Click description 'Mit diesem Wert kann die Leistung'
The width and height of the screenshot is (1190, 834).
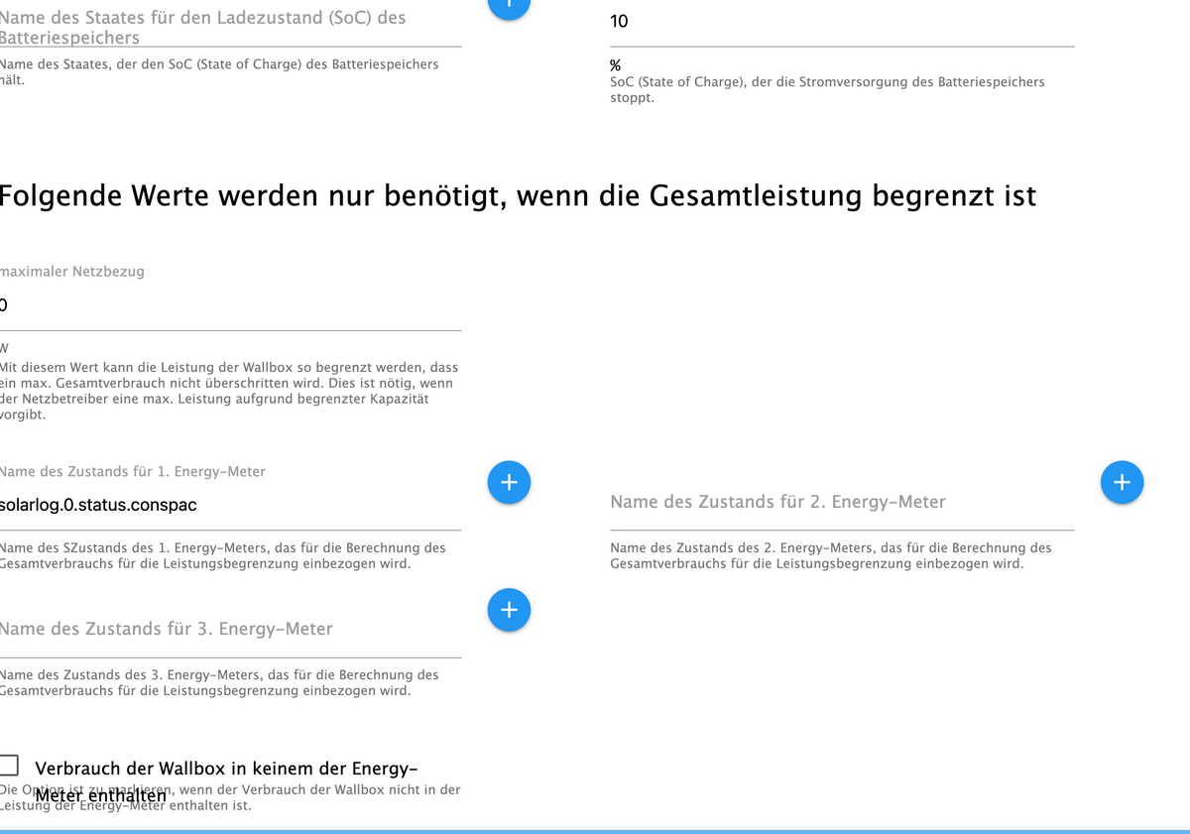[229, 391]
